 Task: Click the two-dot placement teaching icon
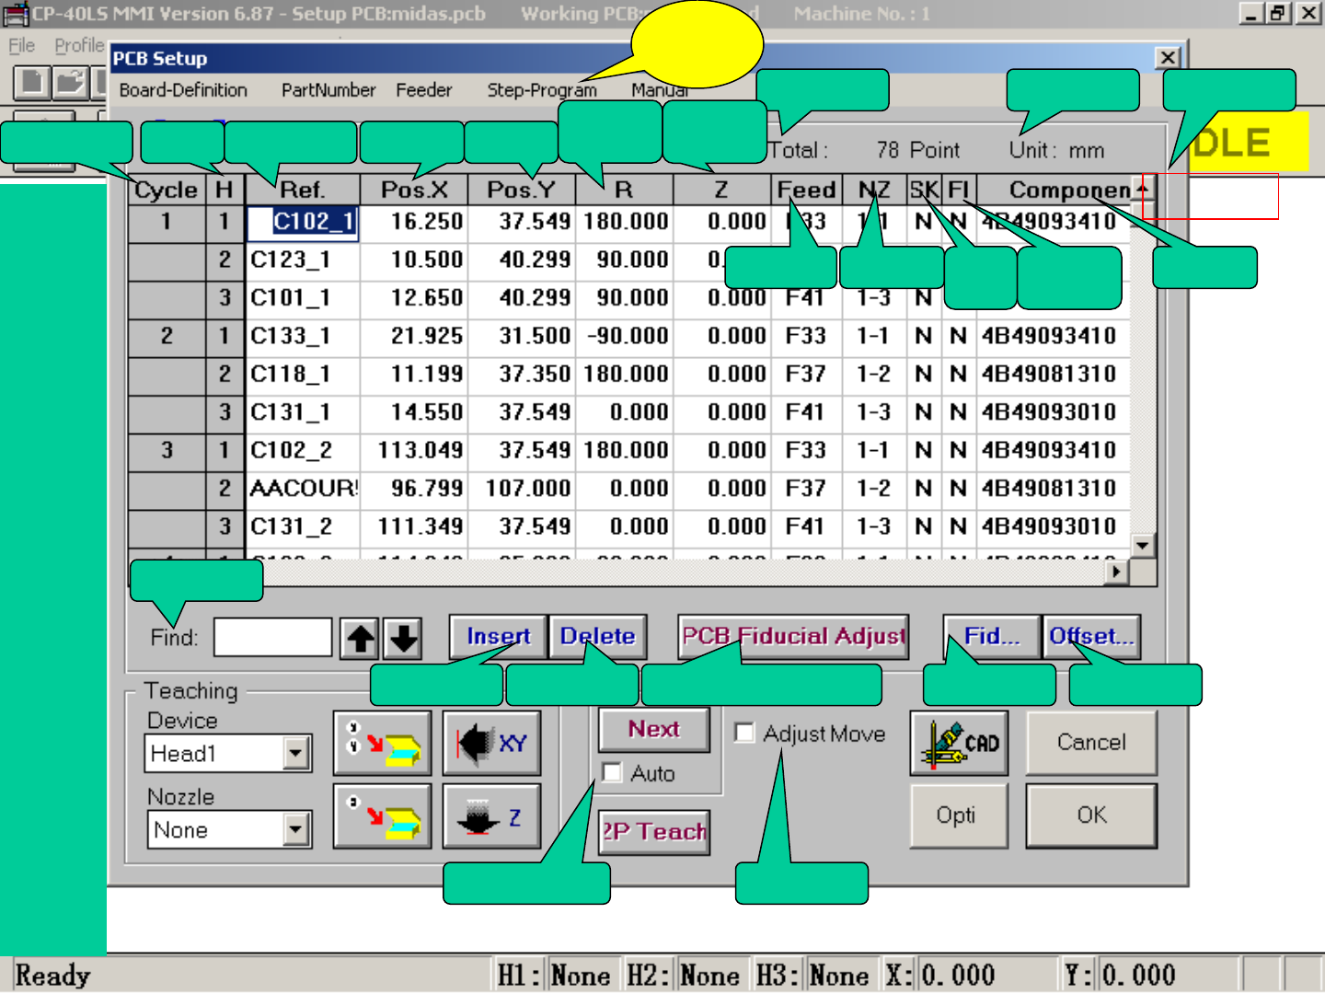[x=383, y=744]
